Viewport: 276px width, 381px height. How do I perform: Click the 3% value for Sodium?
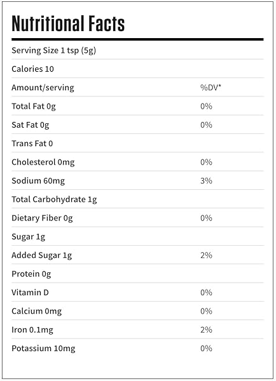pos(206,181)
